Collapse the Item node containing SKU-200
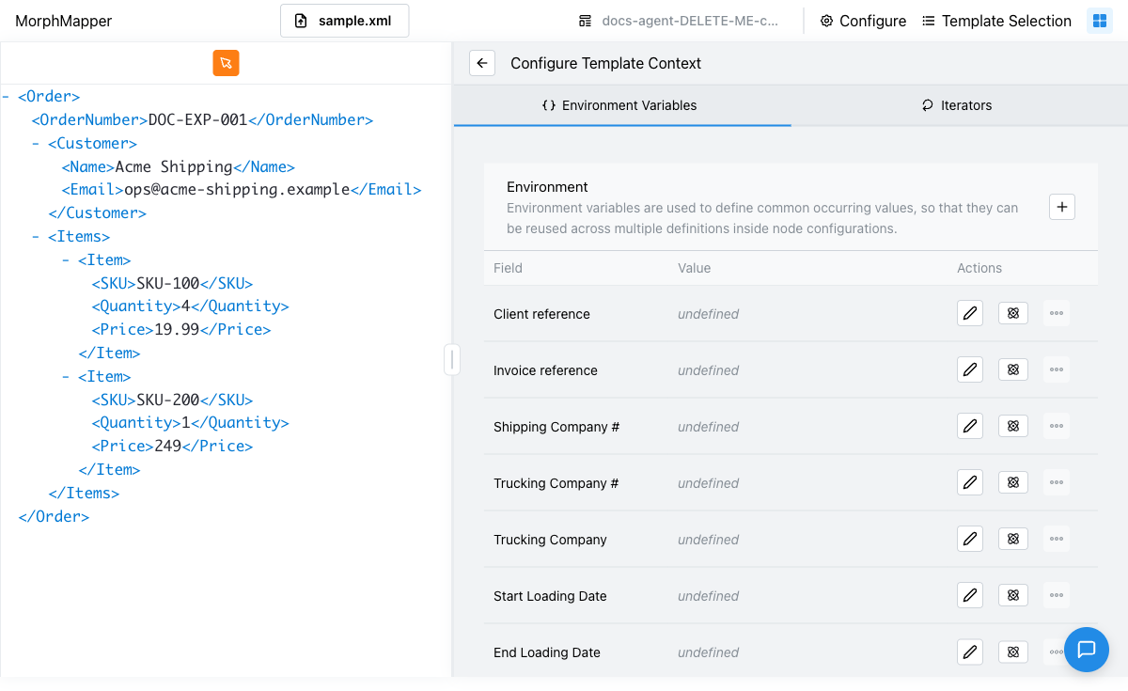The image size is (1128, 691). 67,376
